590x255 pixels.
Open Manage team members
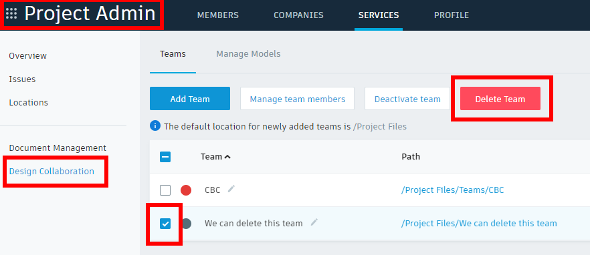(x=297, y=99)
